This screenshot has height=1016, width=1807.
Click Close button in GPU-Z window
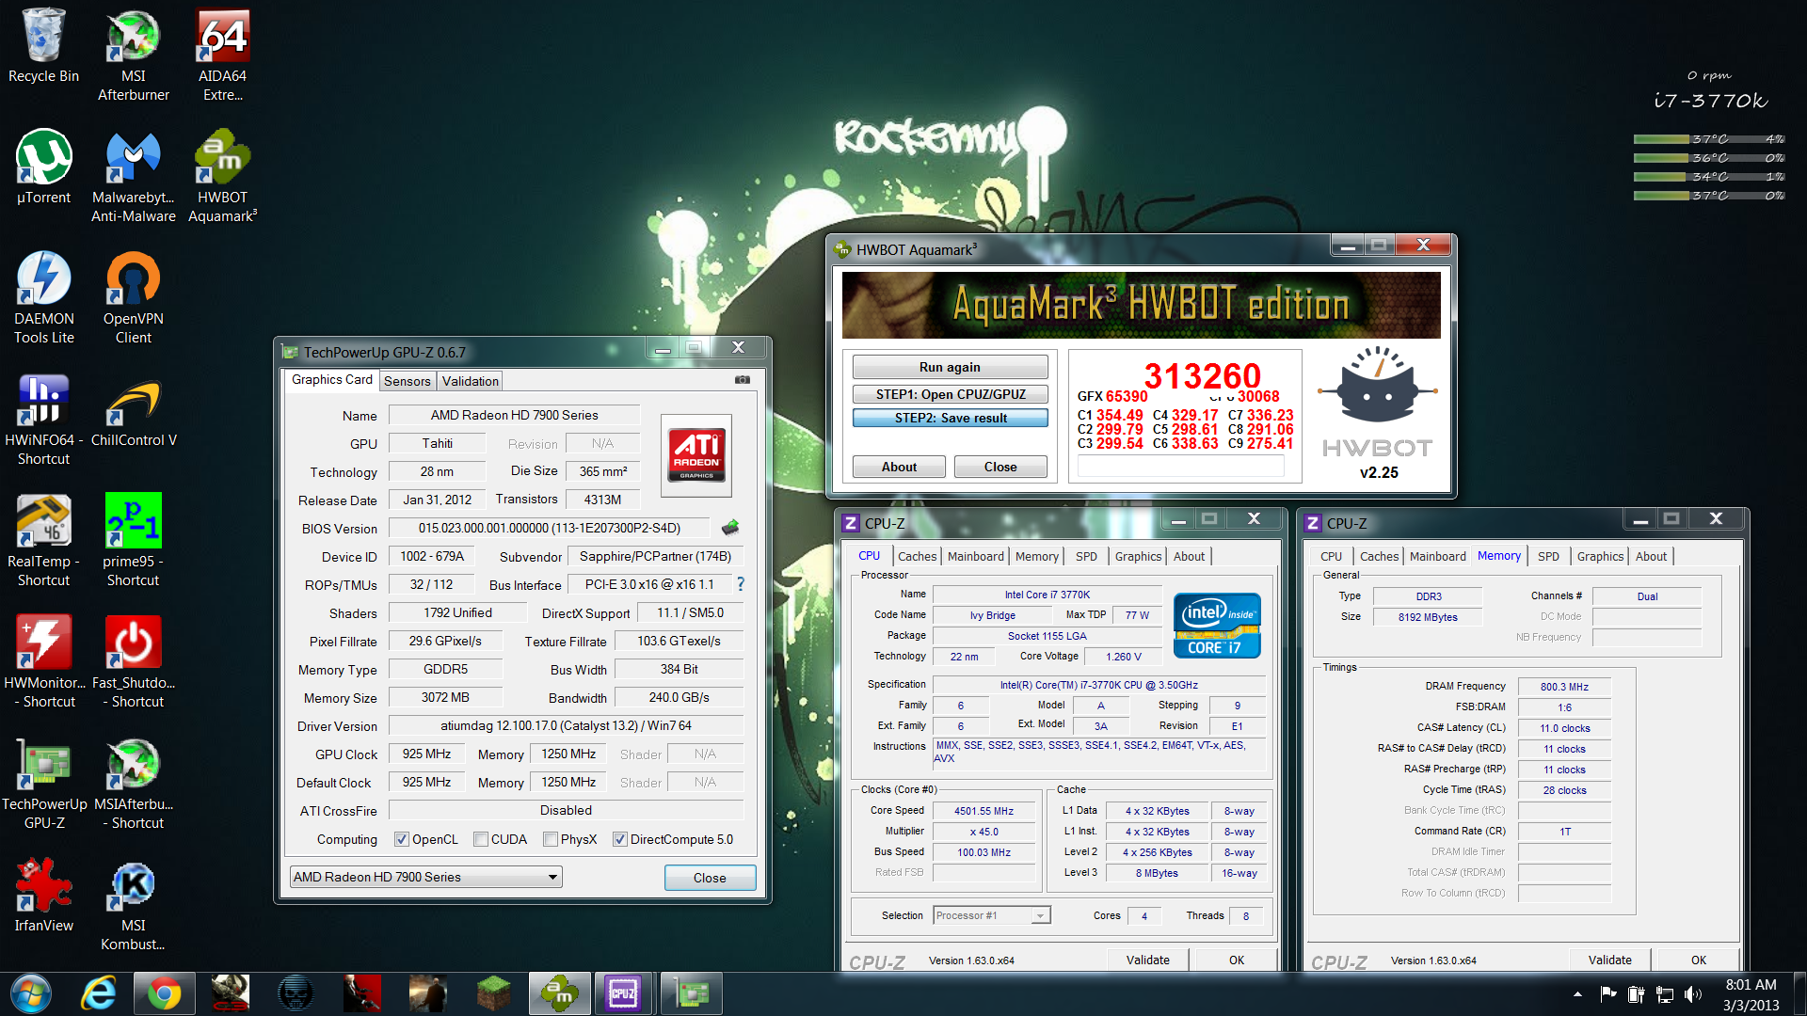tap(710, 878)
